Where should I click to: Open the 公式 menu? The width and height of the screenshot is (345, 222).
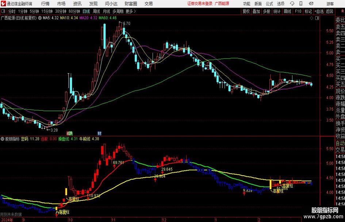tap(269, 4)
